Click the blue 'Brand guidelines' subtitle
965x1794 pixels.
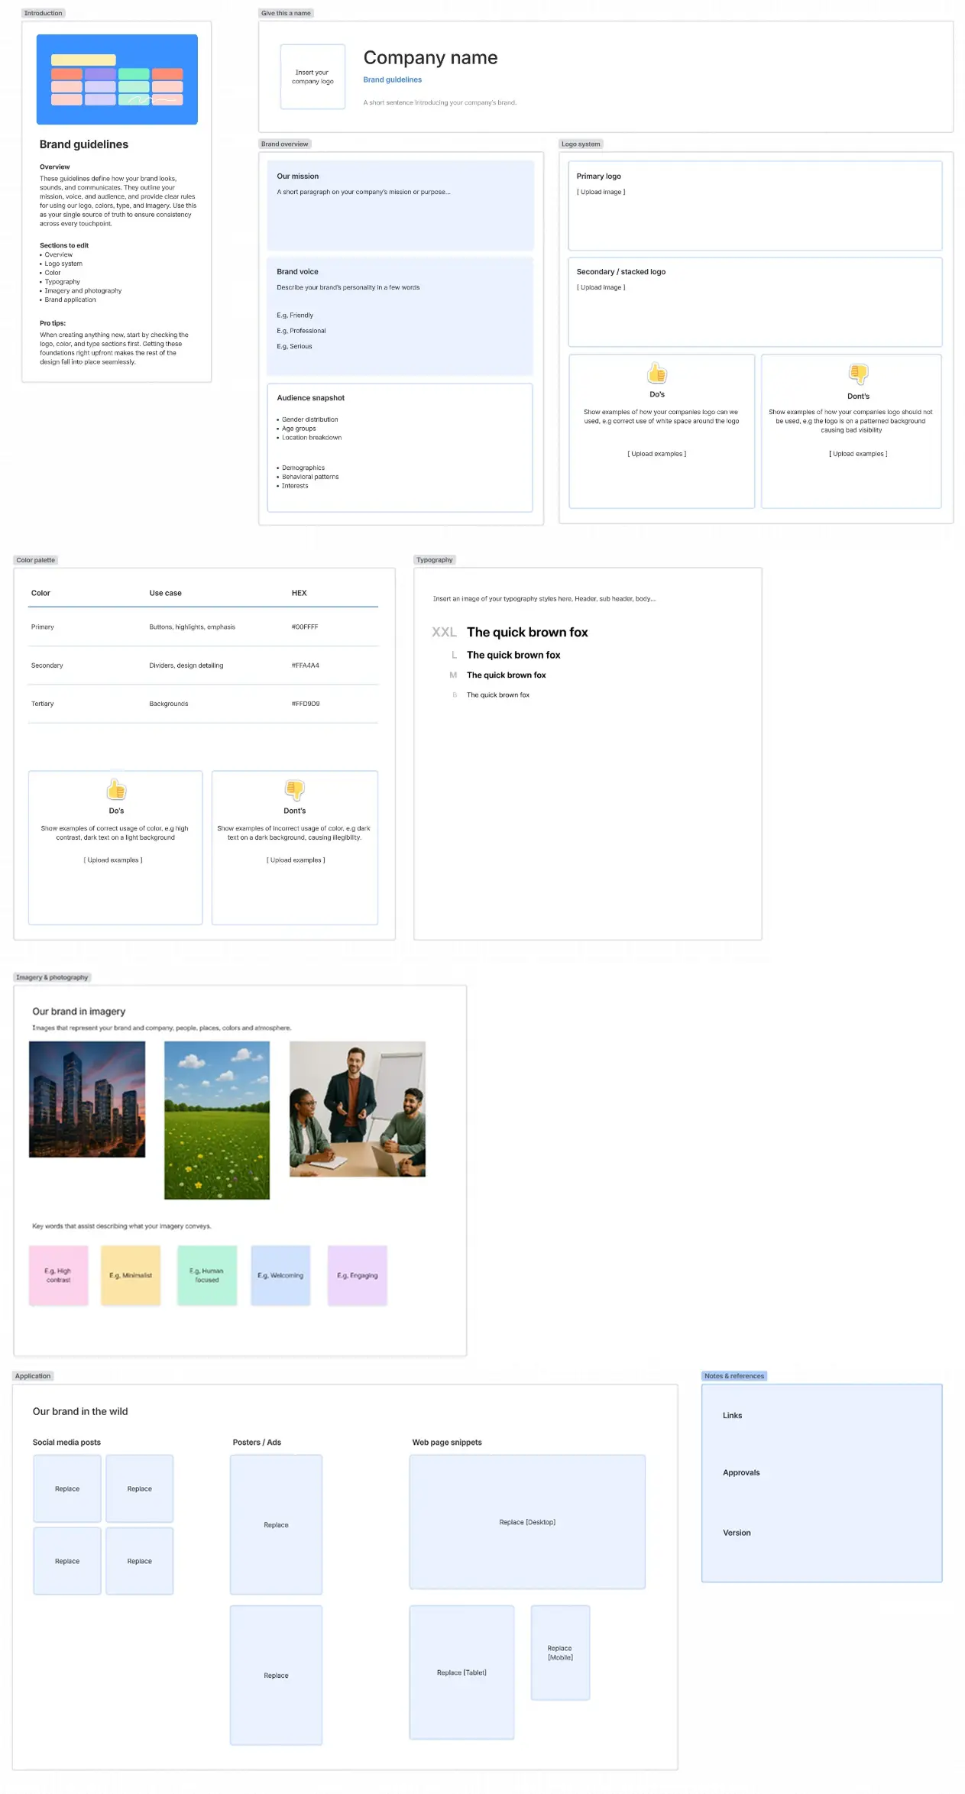click(x=392, y=79)
